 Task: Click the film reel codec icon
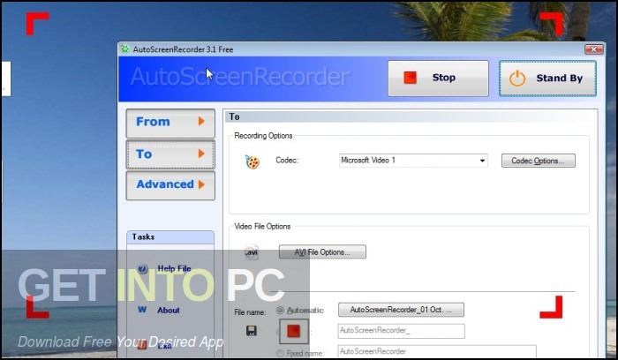(x=252, y=161)
